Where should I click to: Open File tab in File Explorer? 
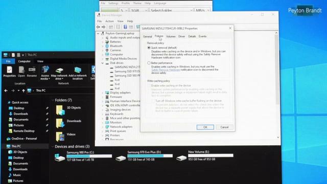(8, 61)
